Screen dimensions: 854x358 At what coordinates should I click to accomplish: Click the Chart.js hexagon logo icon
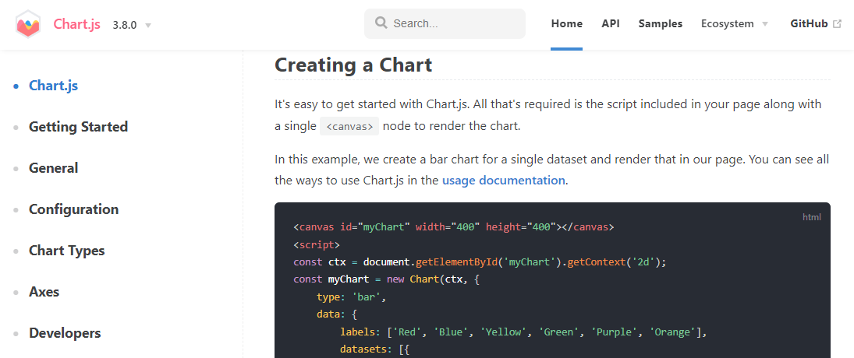(28, 24)
